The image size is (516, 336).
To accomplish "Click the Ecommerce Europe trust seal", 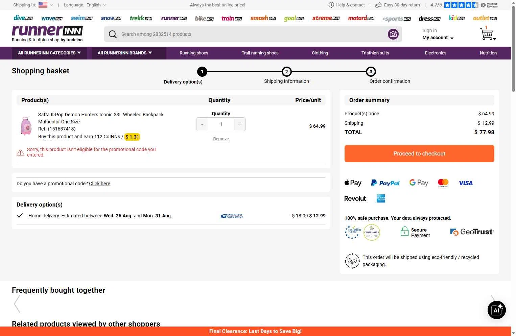I will [353, 232].
